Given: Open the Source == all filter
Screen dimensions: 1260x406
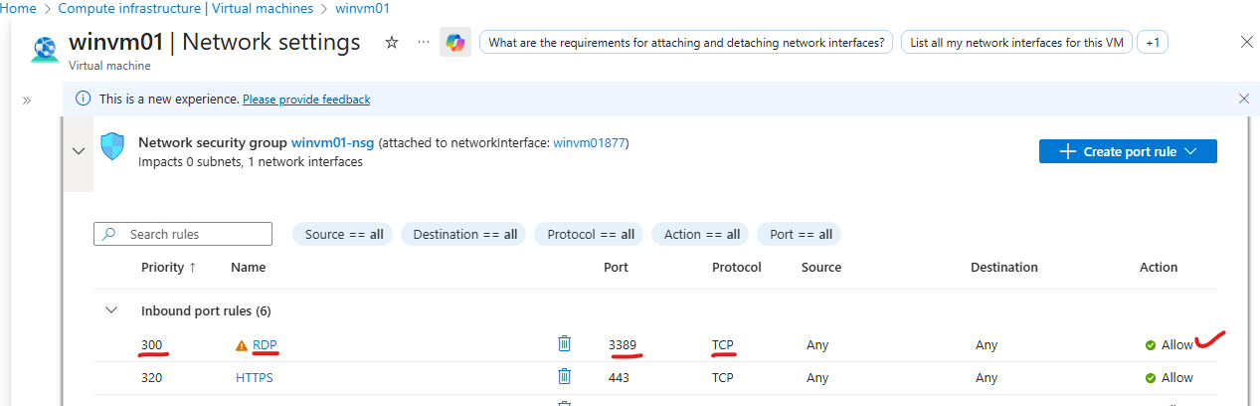Looking at the screenshot, I should coord(342,234).
